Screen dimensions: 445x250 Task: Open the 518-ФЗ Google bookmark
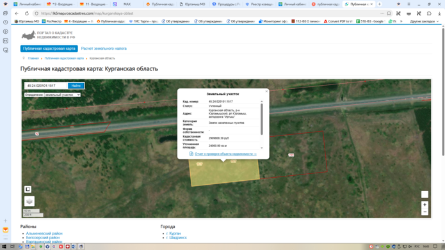coord(370,21)
